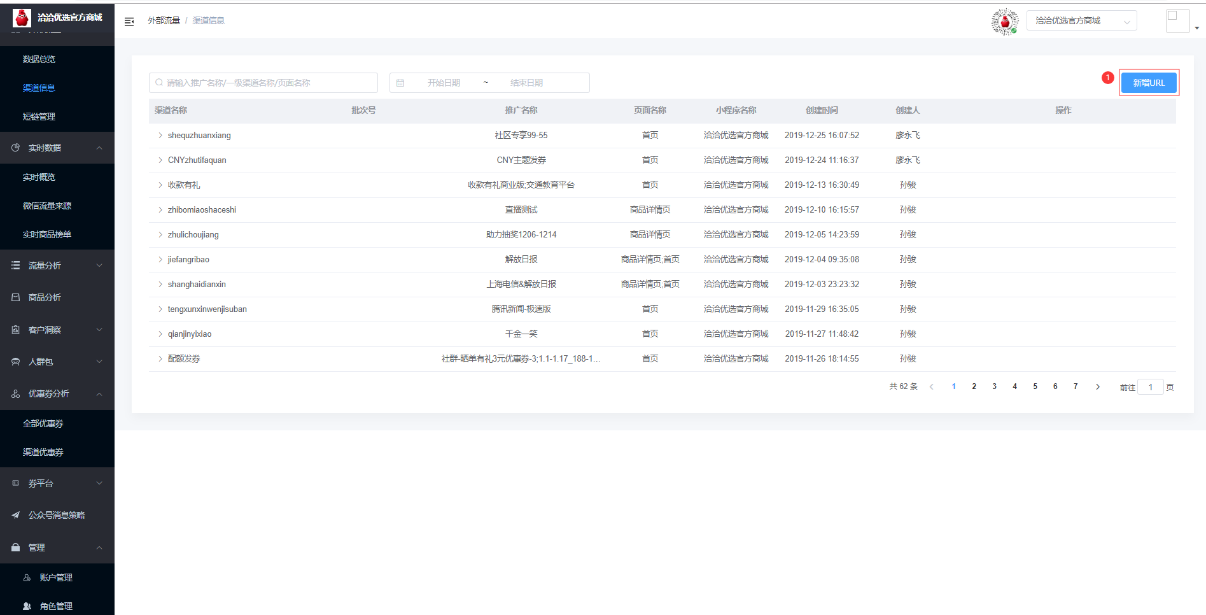Click the QR code mini-program icon
The image size is (1206, 615).
click(1005, 22)
